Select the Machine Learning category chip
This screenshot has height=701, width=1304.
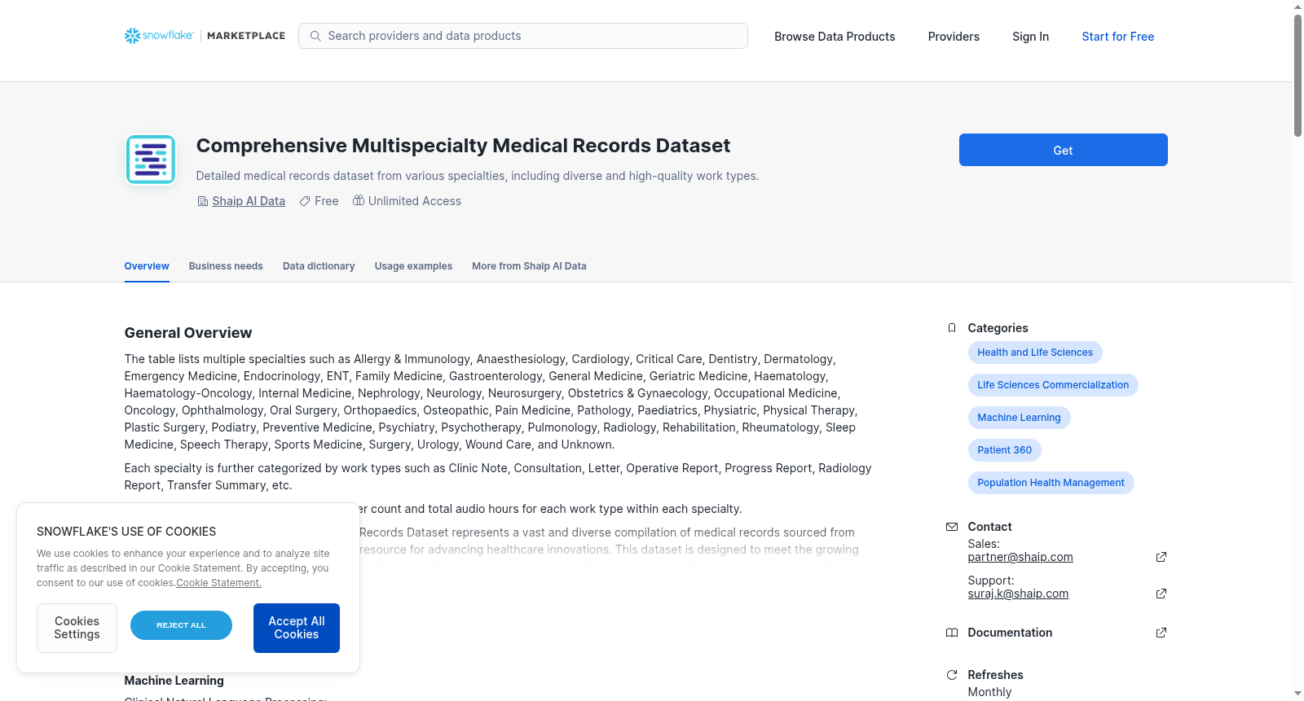click(1019, 418)
